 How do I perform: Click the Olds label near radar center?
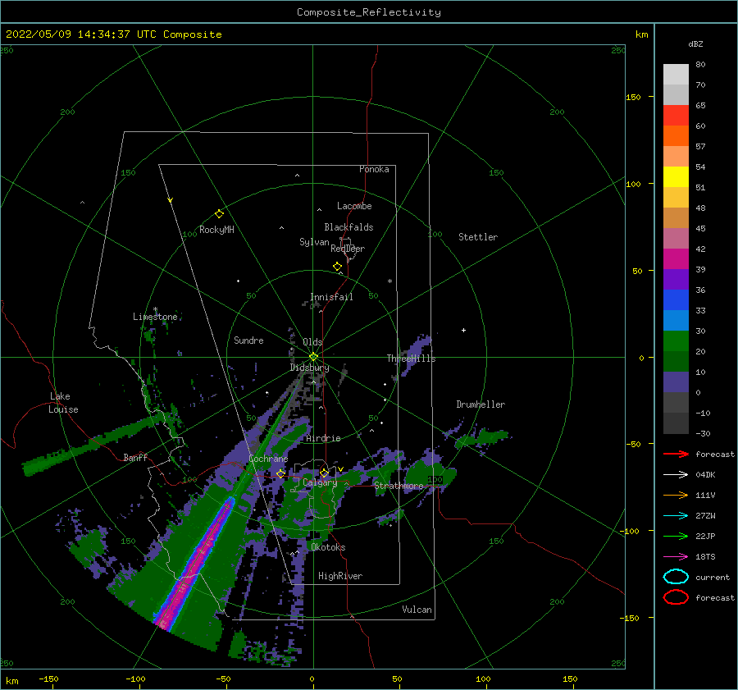(312, 342)
